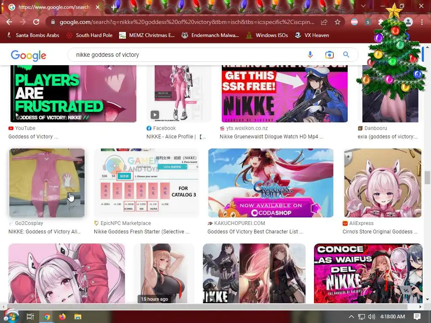The image size is (431, 323).
Task: Launch Firefox from the taskbar
Action: 62,317
